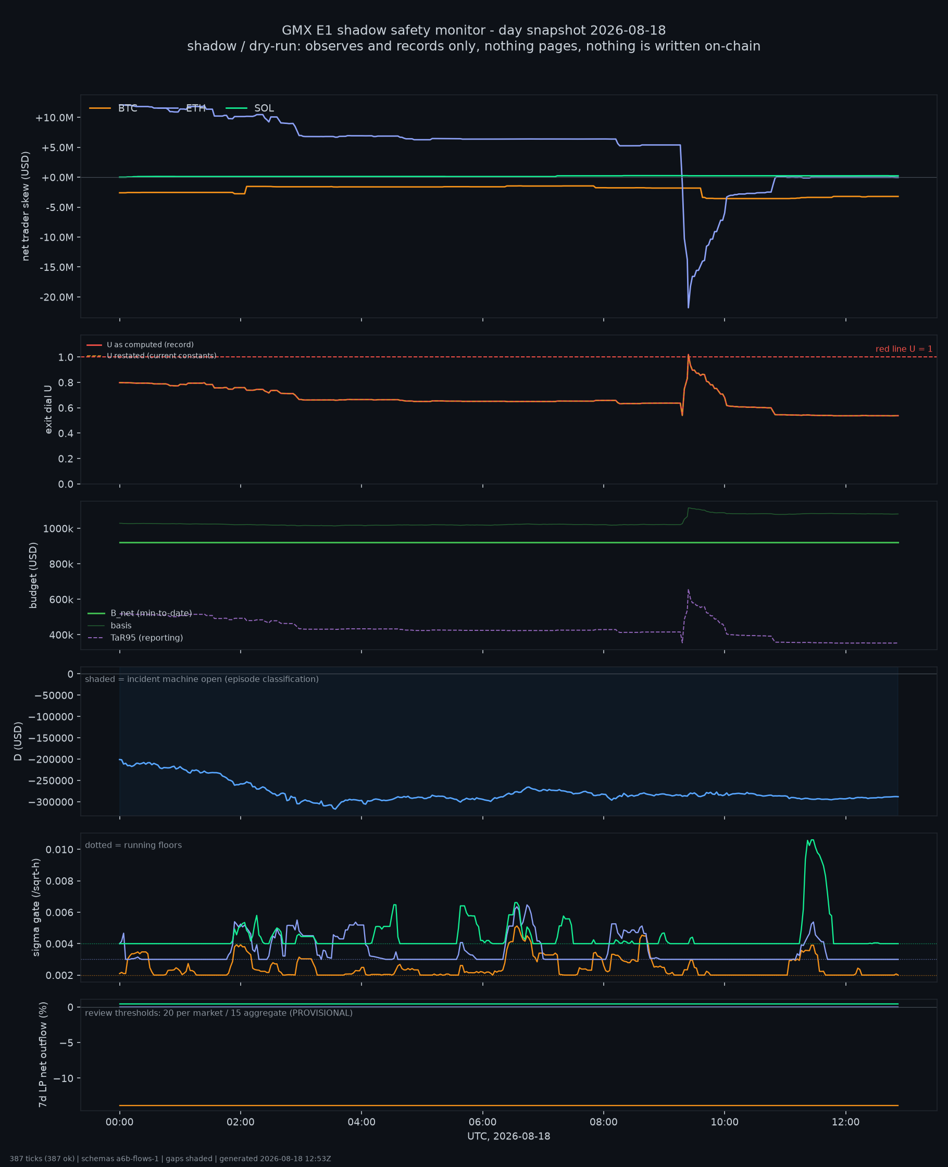
Task: Click the 'shaded = incident machine open' note
Action: 202,679
